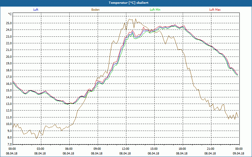Screen dimensions: 252x157
Task: Click the 9,0 y-axis value
Action: (x=10, y=131)
